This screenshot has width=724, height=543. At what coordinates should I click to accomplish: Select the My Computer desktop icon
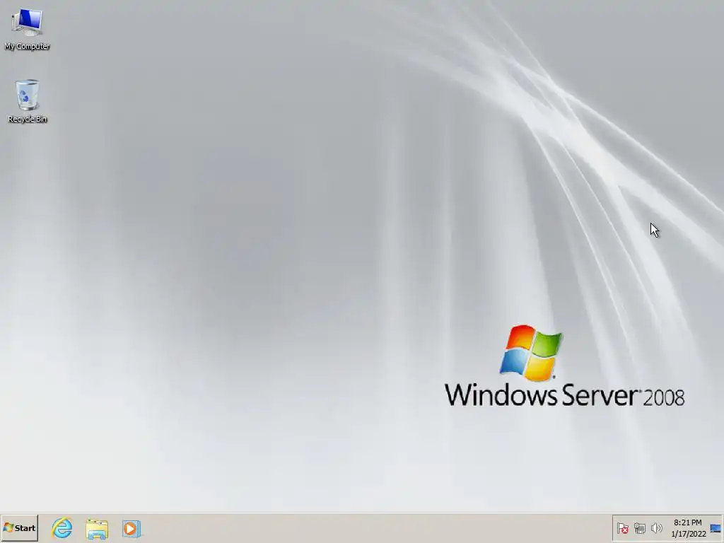click(27, 30)
